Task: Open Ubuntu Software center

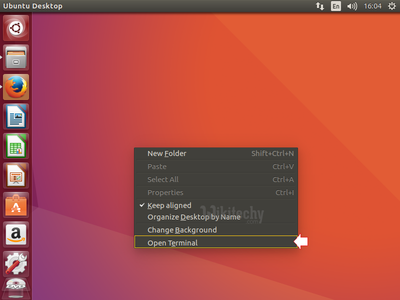Action: click(16, 205)
